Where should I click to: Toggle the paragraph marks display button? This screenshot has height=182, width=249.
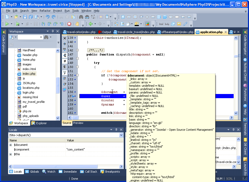65,67
